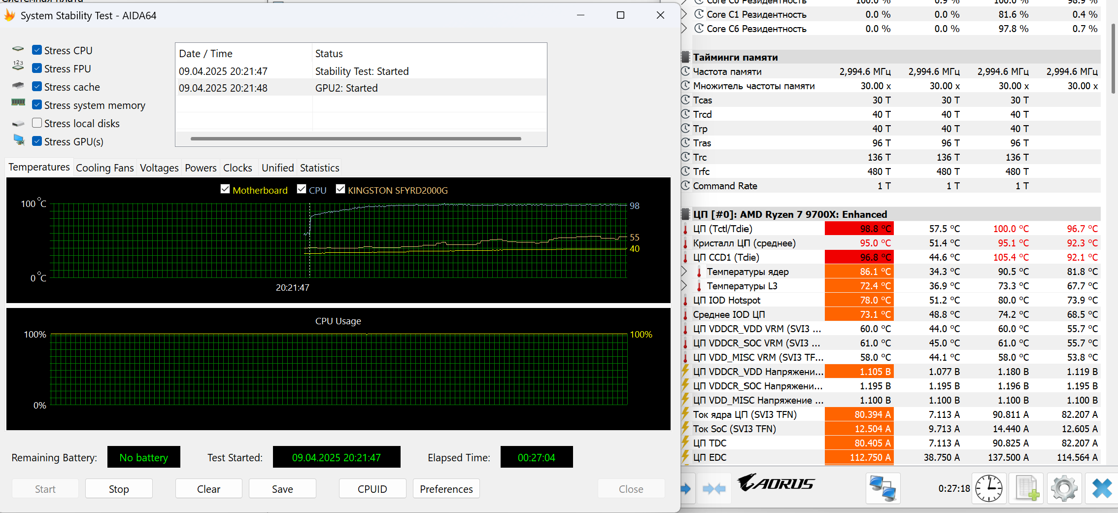This screenshot has height=513, width=1118.
Task: Click the processor icon beside Stress CPU
Action: click(18, 49)
